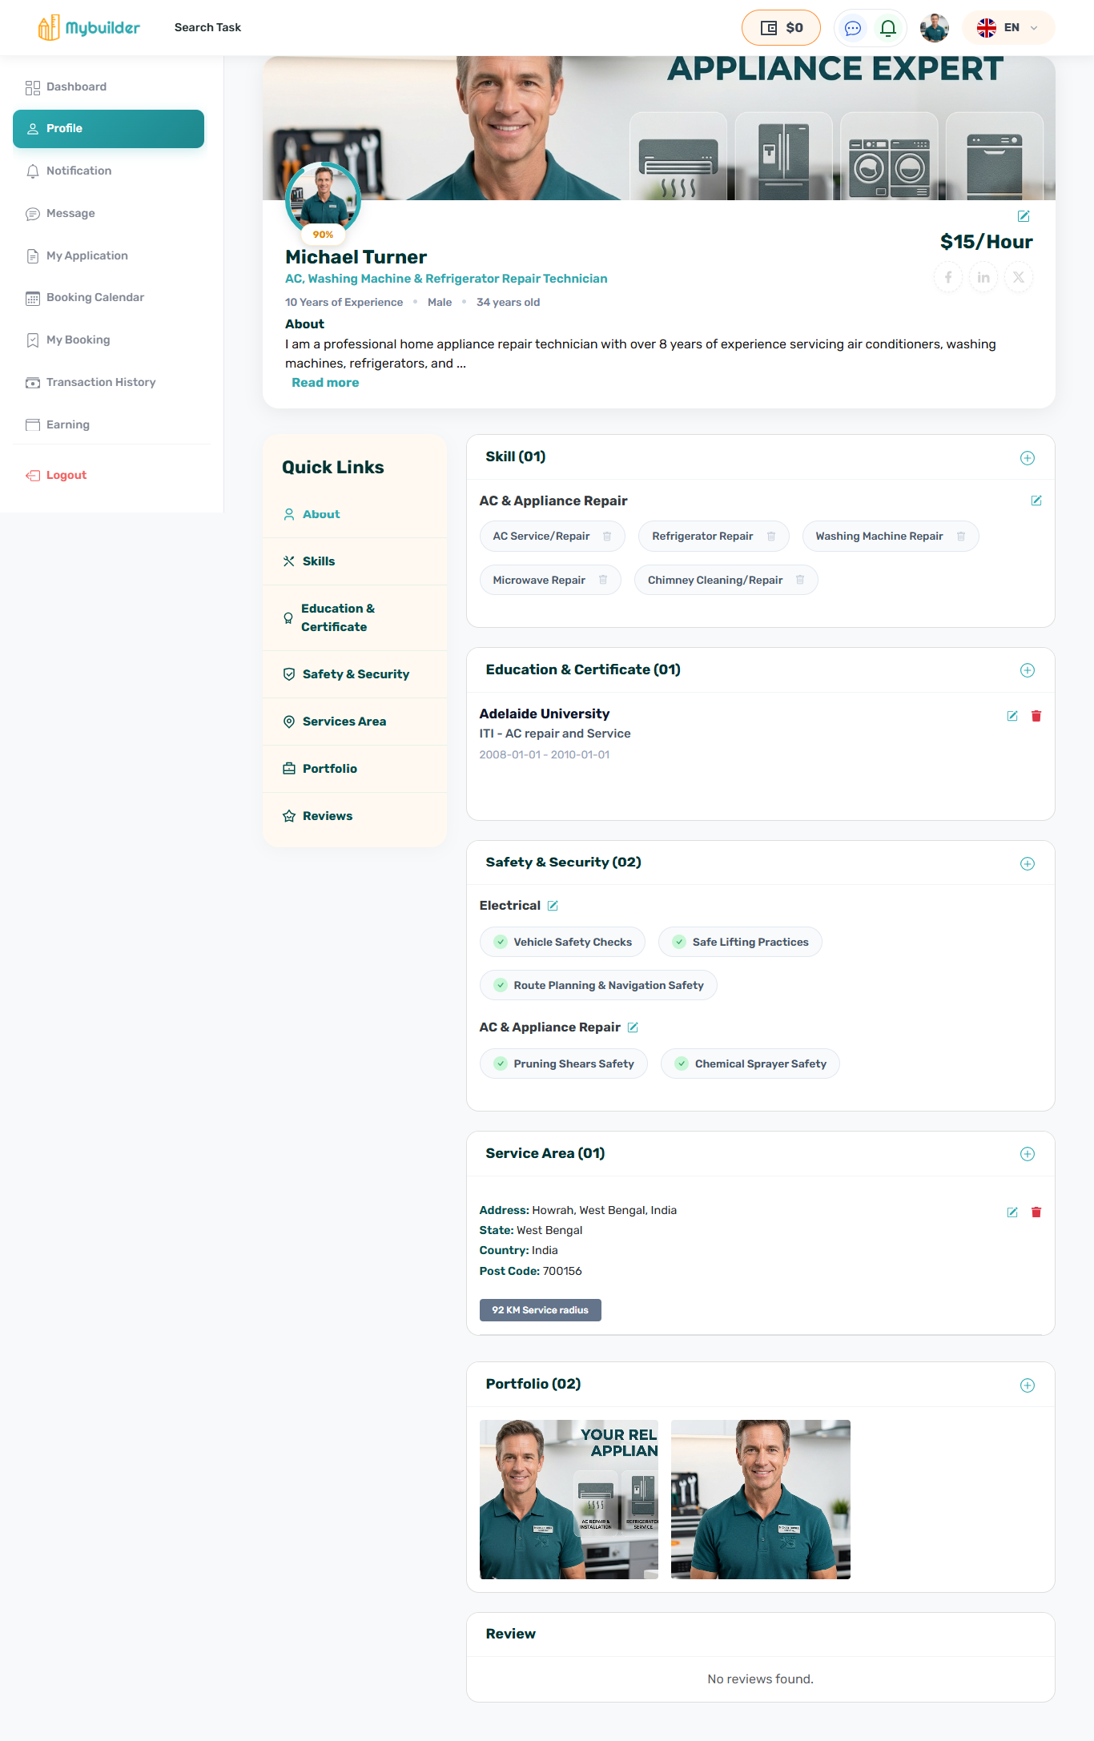Viewport: 1094px width, 1741px height.
Task: Add a new Service Area
Action: coord(1028,1154)
